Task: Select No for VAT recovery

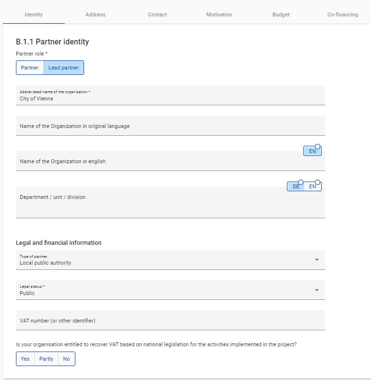Action: coord(66,359)
